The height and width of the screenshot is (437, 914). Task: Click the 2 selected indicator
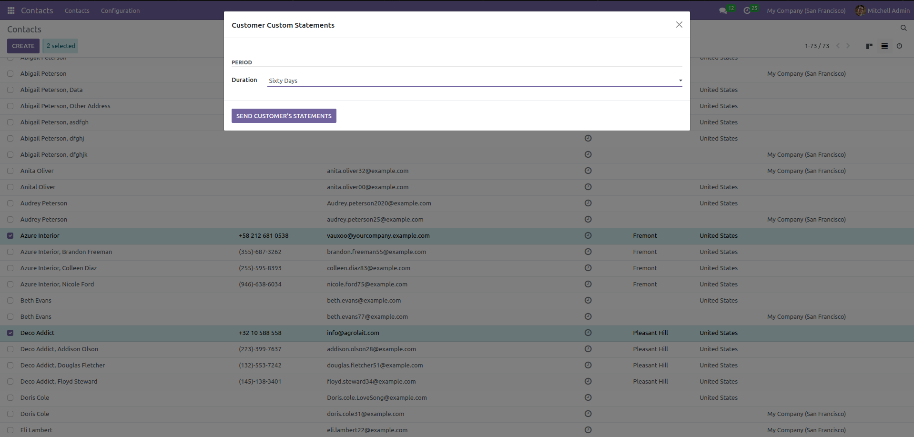pos(61,46)
